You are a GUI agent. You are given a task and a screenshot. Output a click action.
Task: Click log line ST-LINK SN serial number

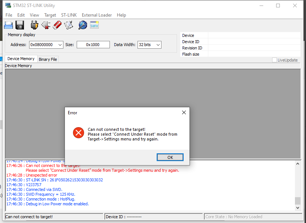(55, 180)
